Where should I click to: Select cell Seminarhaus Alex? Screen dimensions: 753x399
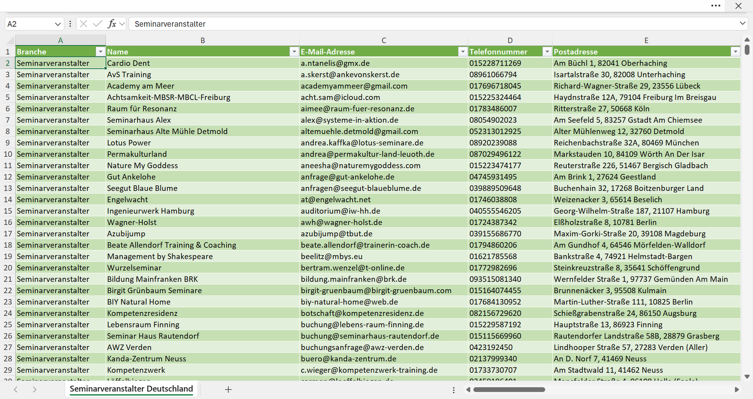click(x=203, y=120)
